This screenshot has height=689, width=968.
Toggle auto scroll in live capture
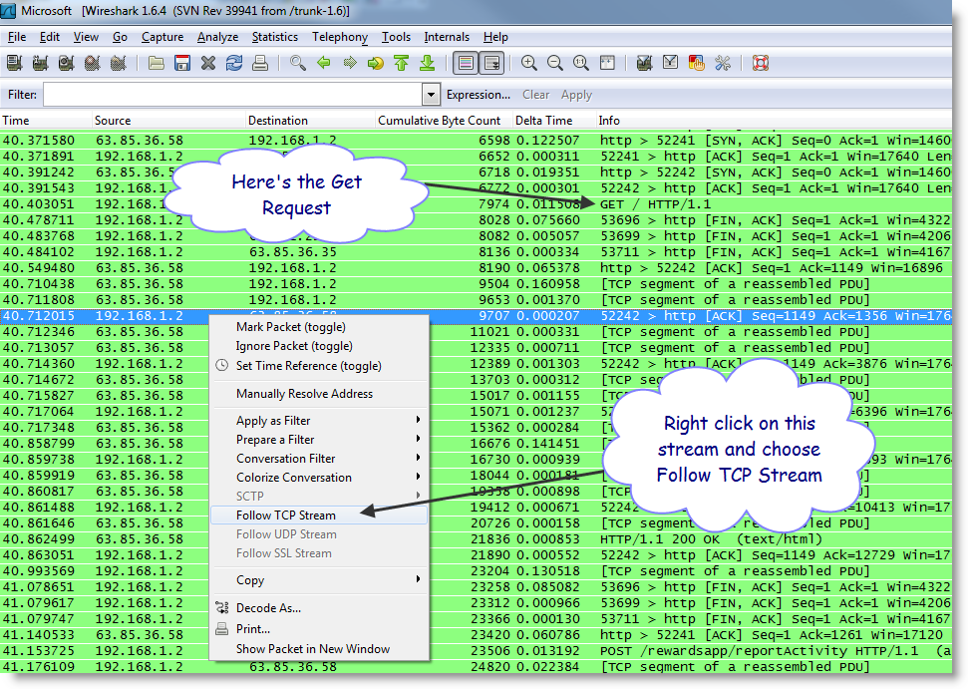coord(492,63)
